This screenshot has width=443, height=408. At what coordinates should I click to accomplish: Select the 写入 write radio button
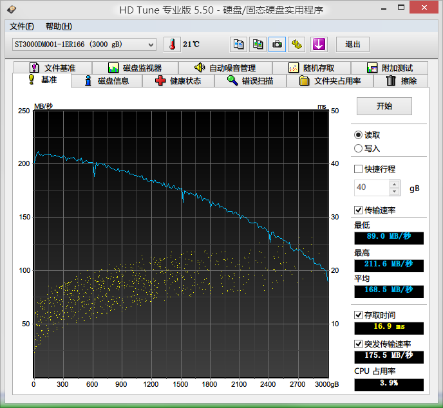tap(359, 149)
